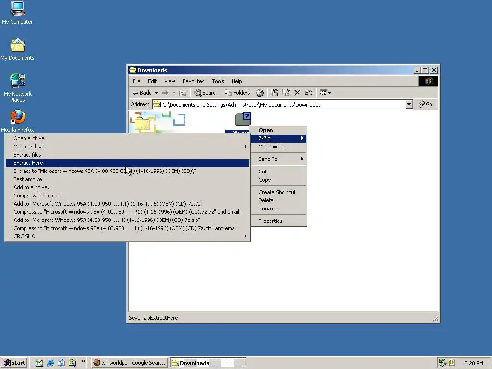492x369 pixels.
Task: Click the Downloads taskbar button
Action: click(x=208, y=363)
